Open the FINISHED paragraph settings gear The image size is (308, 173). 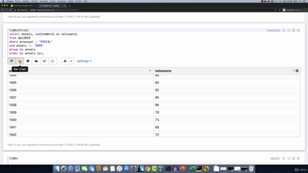coord(298,30)
